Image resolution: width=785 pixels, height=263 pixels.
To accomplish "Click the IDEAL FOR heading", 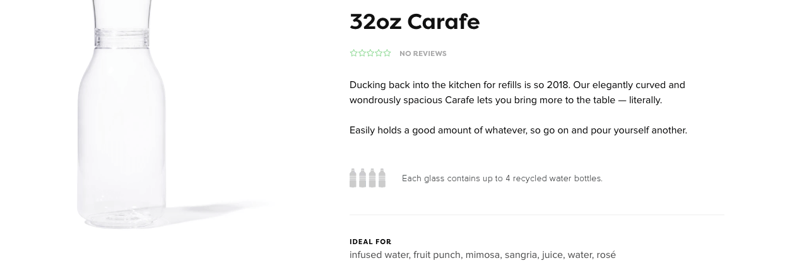I will coord(370,242).
